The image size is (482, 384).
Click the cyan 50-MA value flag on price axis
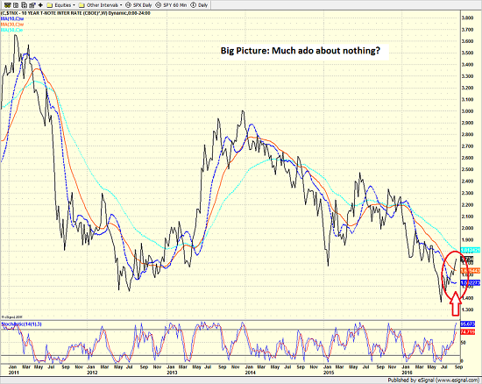(471, 250)
